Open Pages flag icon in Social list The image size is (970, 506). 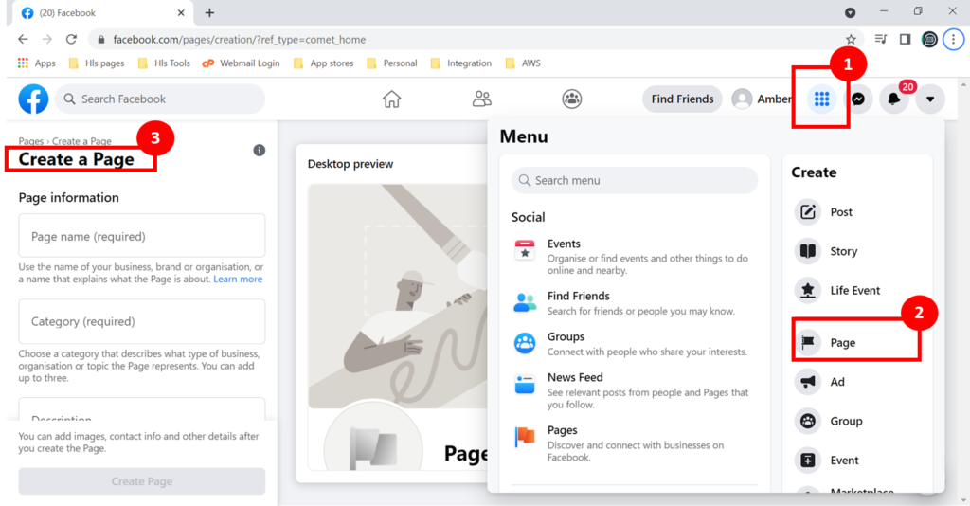(525, 436)
